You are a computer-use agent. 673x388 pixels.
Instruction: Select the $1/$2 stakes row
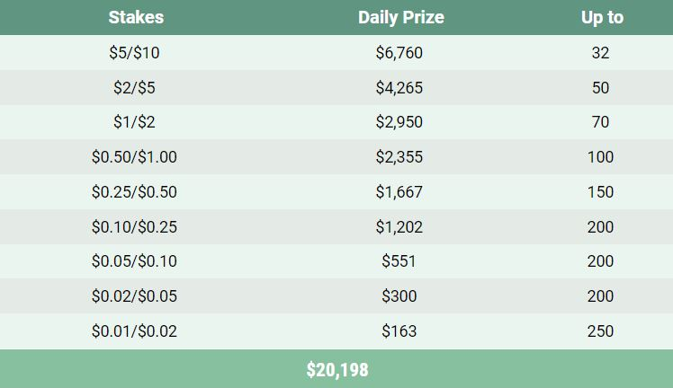click(x=134, y=122)
